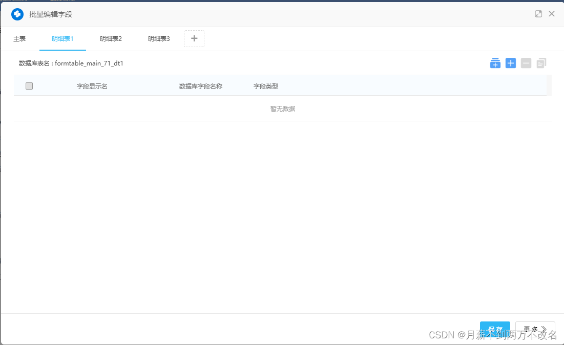This screenshot has width=564, height=345.
Task: Expand the 更多 options menu
Action: click(x=535, y=329)
